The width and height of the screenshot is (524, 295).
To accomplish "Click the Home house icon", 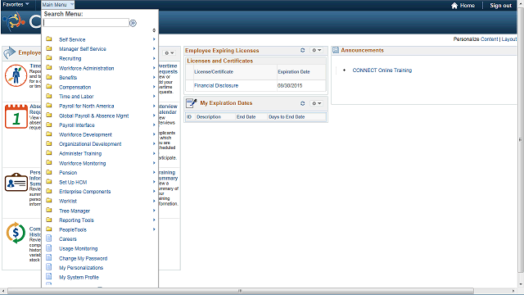I will tap(454, 6).
